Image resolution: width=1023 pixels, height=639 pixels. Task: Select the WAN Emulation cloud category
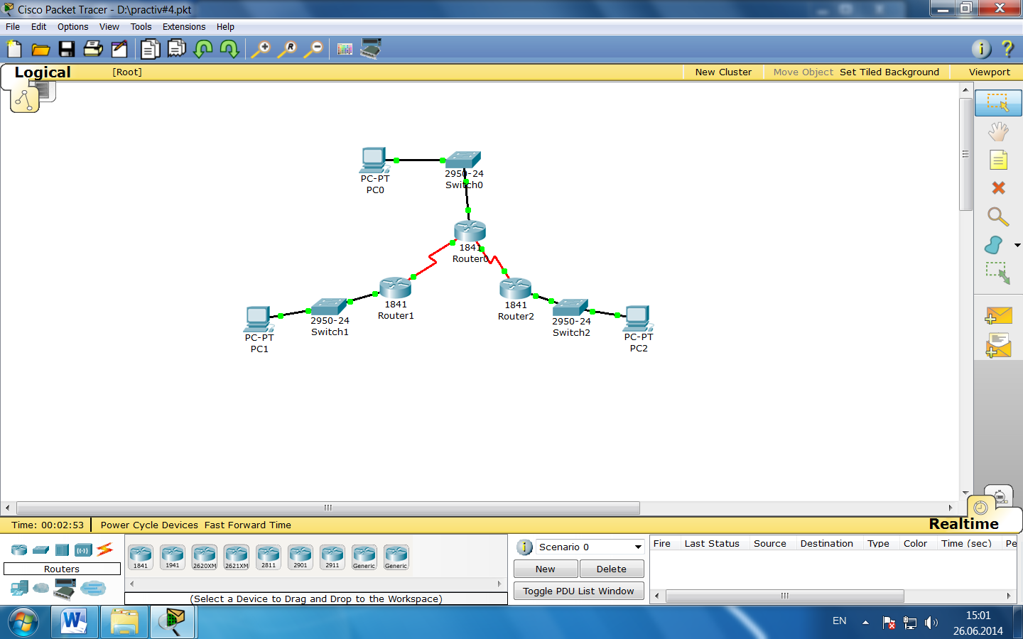tap(41, 588)
